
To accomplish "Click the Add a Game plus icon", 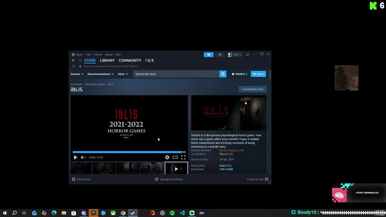I will pos(73,179).
